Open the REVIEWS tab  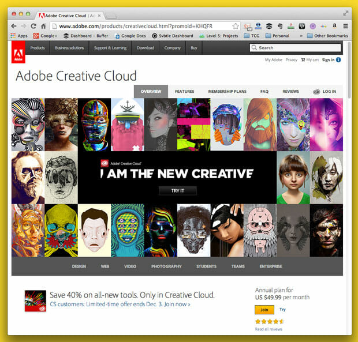(290, 92)
